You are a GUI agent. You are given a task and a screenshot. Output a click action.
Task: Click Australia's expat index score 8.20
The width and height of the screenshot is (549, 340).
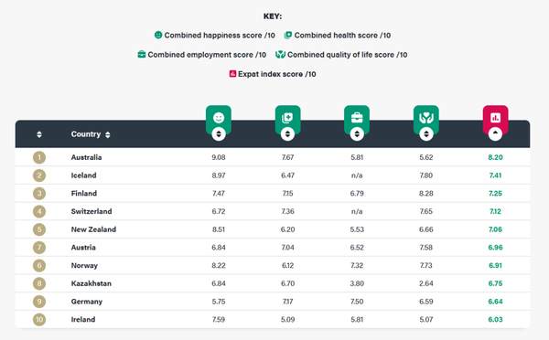point(495,157)
